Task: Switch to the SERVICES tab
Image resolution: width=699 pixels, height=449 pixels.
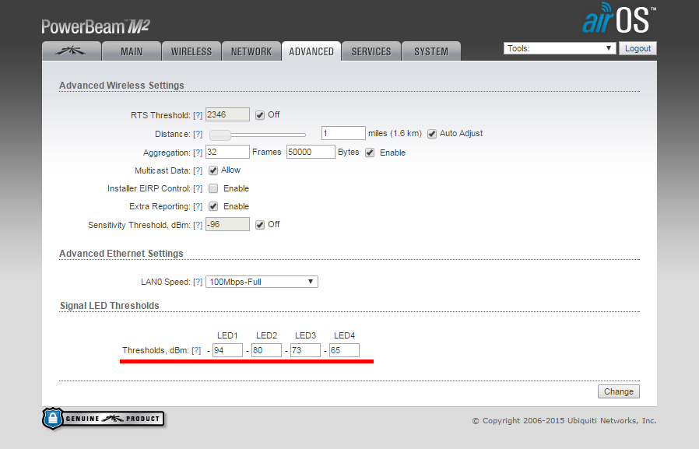Action: point(371,51)
